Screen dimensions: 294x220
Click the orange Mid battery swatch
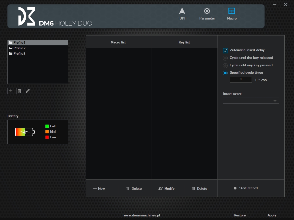click(x=47, y=132)
